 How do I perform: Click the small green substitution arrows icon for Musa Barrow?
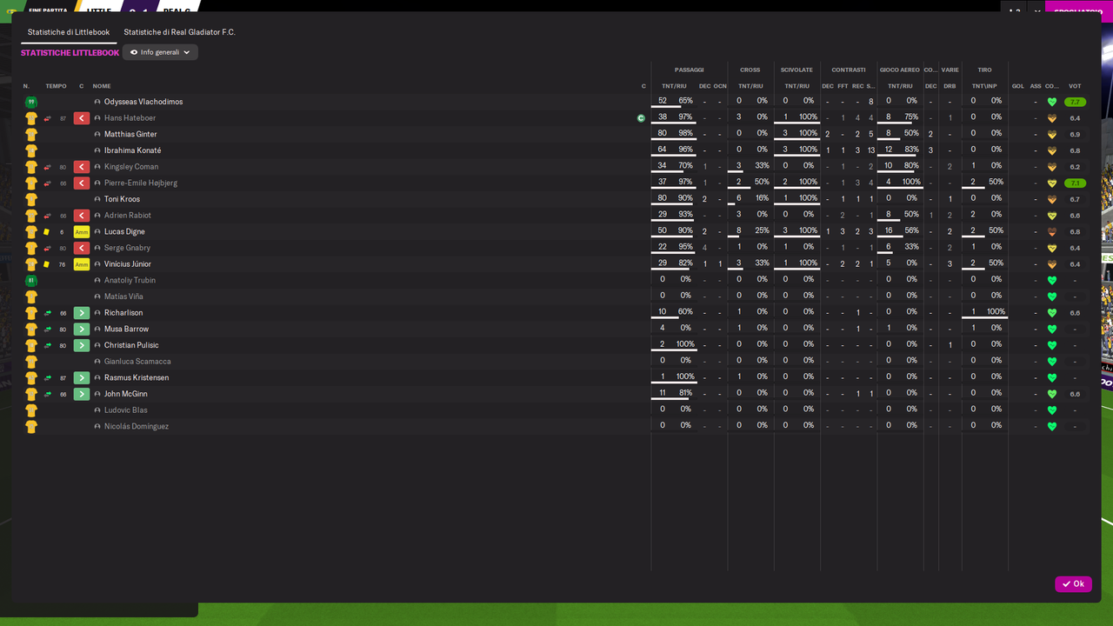[x=47, y=330]
